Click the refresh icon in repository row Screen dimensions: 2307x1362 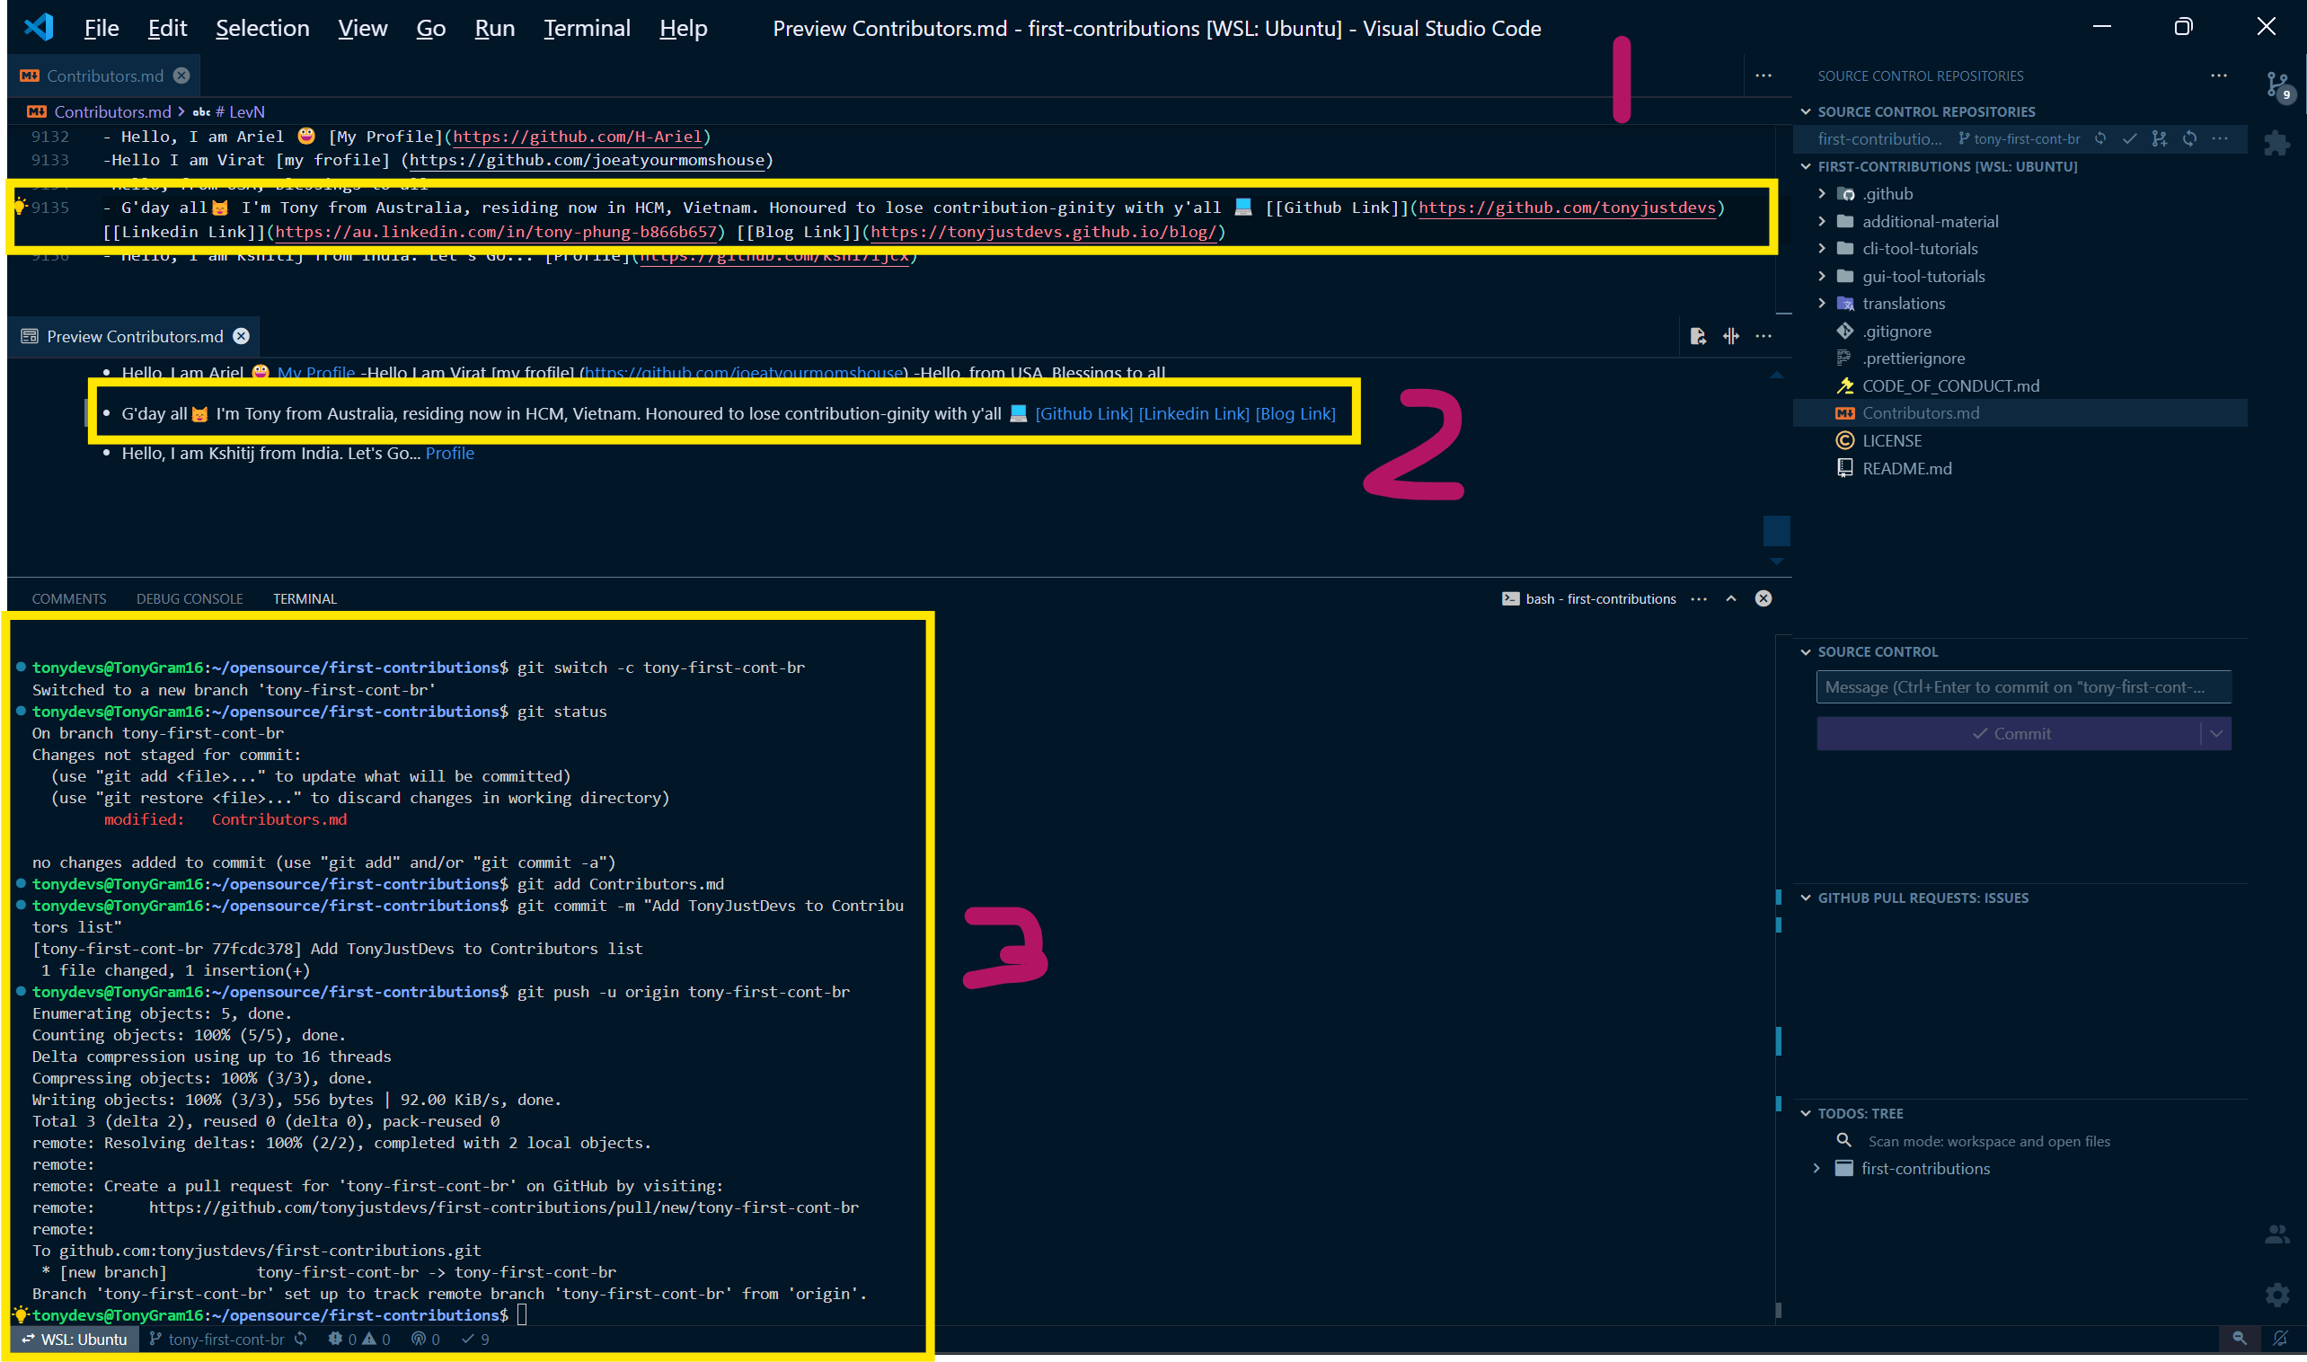(x=2189, y=138)
